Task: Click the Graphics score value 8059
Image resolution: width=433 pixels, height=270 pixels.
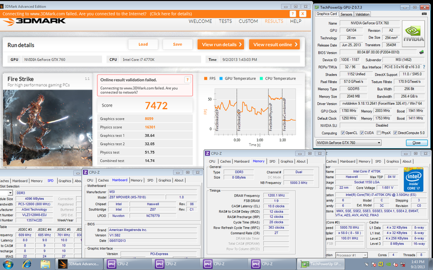Action: [x=149, y=119]
